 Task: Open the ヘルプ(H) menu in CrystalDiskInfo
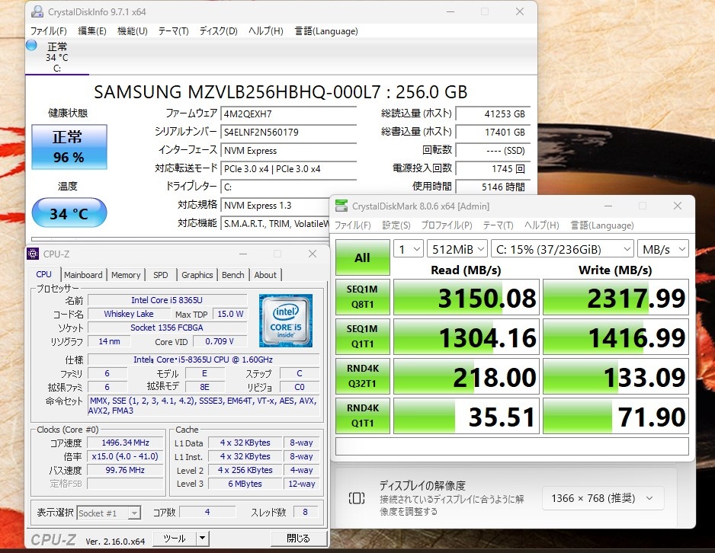click(266, 31)
